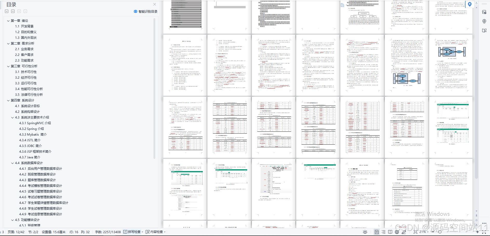Jump to 4.4.1 后台用户管理数据库设计

click(x=41, y=169)
